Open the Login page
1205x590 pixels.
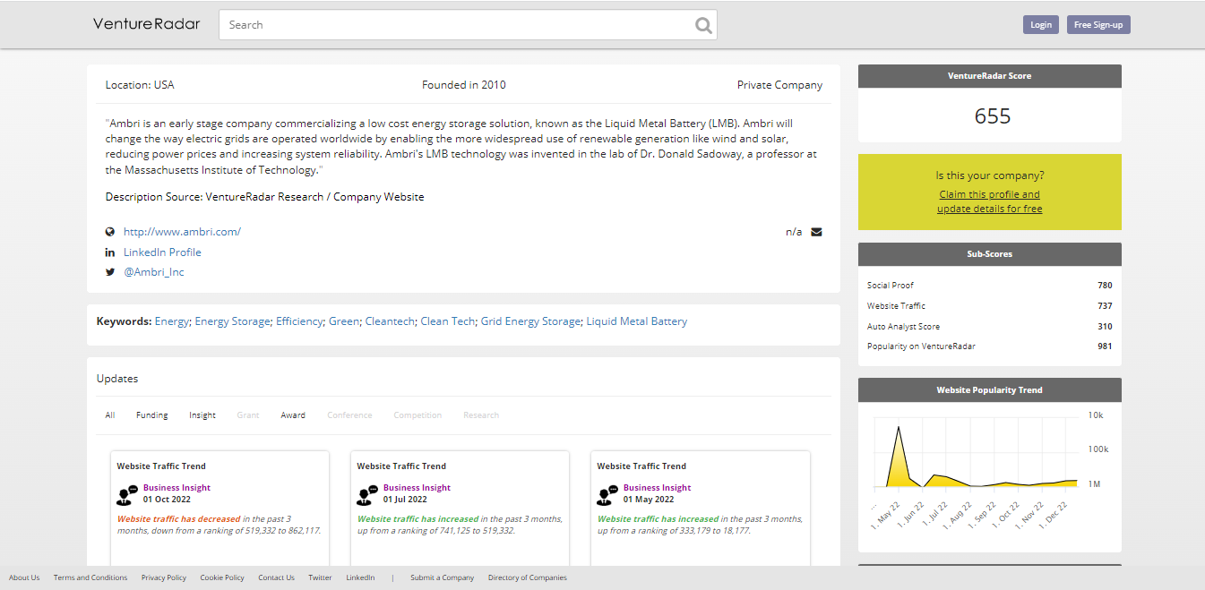pyautogui.click(x=1040, y=24)
